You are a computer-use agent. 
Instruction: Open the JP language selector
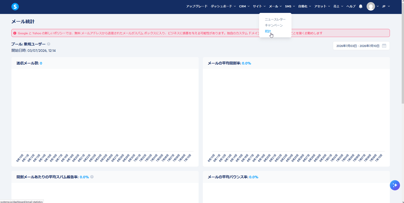(386, 6)
